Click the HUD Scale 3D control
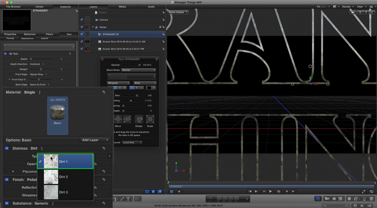The image size is (377, 208). pyautogui.click(x=150, y=119)
